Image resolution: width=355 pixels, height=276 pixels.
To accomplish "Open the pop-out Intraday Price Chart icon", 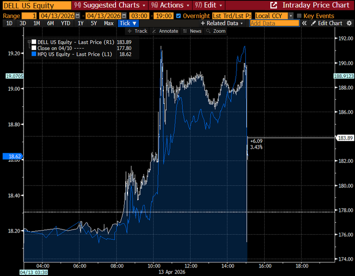I will 274,5.
